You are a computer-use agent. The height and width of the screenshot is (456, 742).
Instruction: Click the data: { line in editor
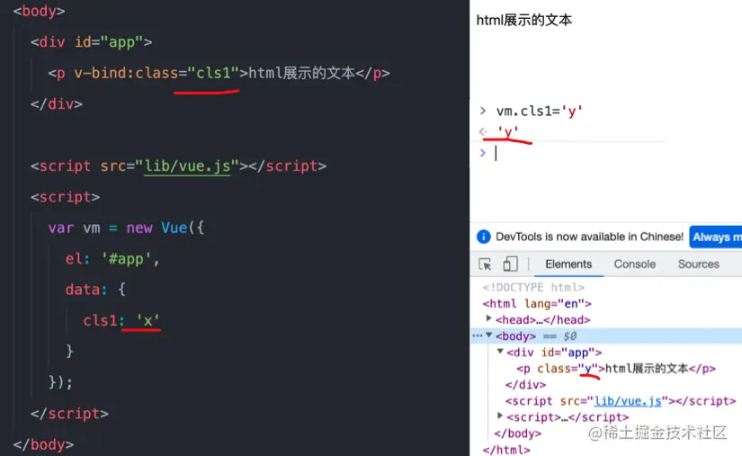coord(95,289)
